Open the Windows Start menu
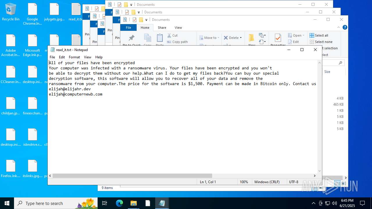This screenshot has height=209, width=372. pyautogui.click(x=7, y=203)
